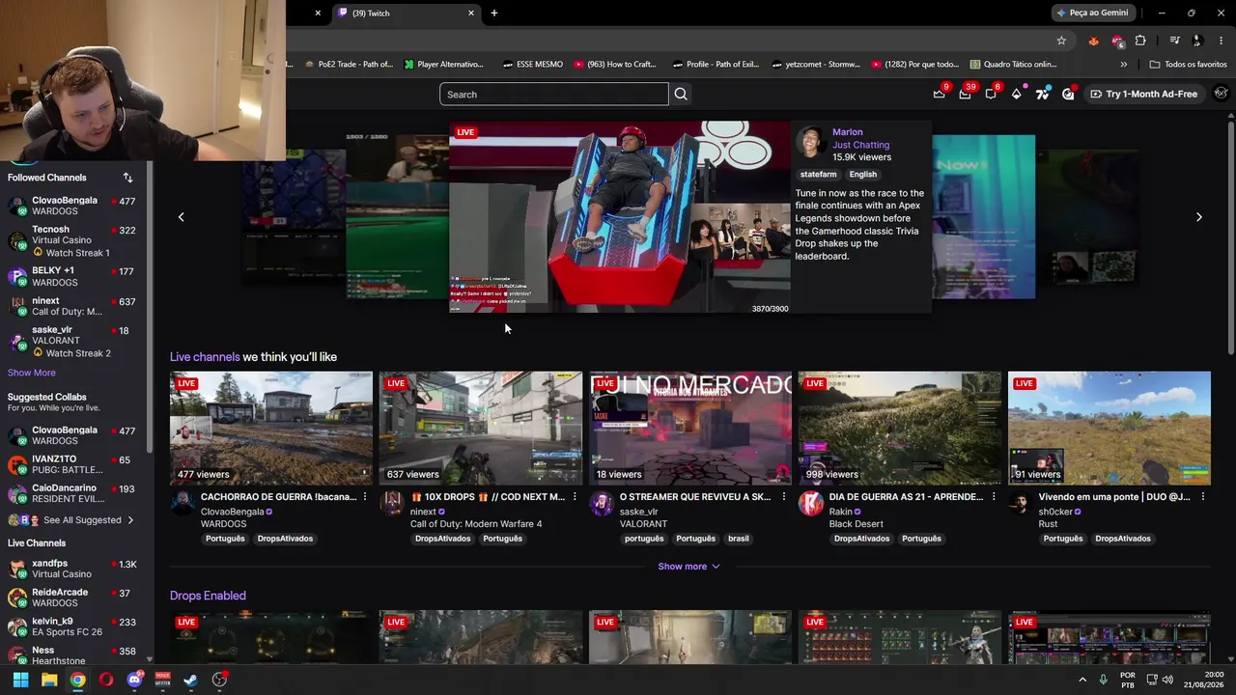Viewport: 1236px width, 695px height.
Task: Open the Live channels link
Action: coord(205,357)
